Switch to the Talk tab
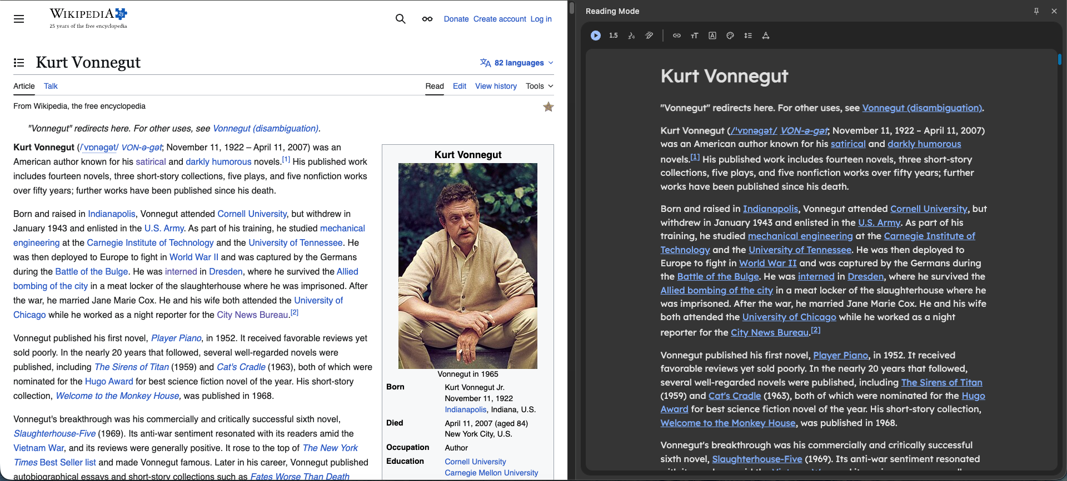The height and width of the screenshot is (481, 1067). tap(51, 86)
